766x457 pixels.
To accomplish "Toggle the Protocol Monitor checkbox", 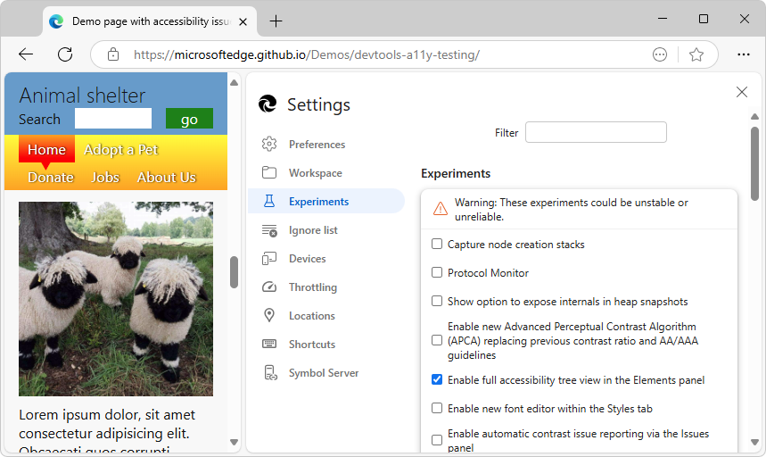I will pos(437,273).
